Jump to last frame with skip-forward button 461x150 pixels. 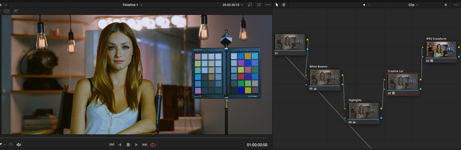click(145, 145)
